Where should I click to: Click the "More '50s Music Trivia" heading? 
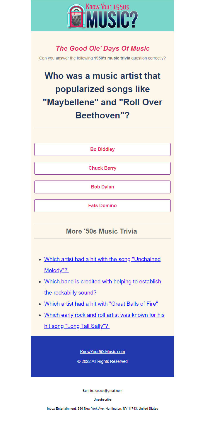tap(102, 231)
